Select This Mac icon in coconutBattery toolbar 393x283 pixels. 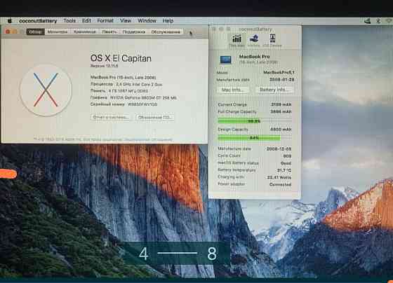click(237, 41)
